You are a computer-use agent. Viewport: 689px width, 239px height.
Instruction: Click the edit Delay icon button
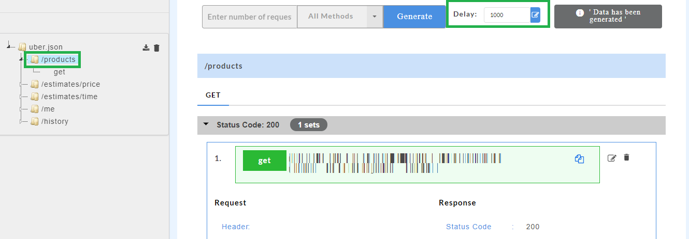(x=535, y=15)
